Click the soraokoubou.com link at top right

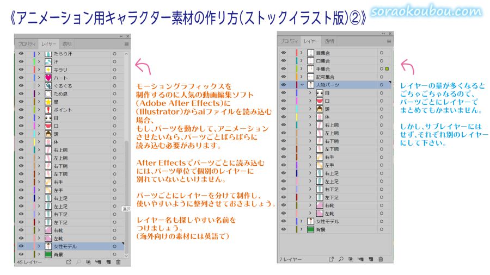click(x=426, y=11)
